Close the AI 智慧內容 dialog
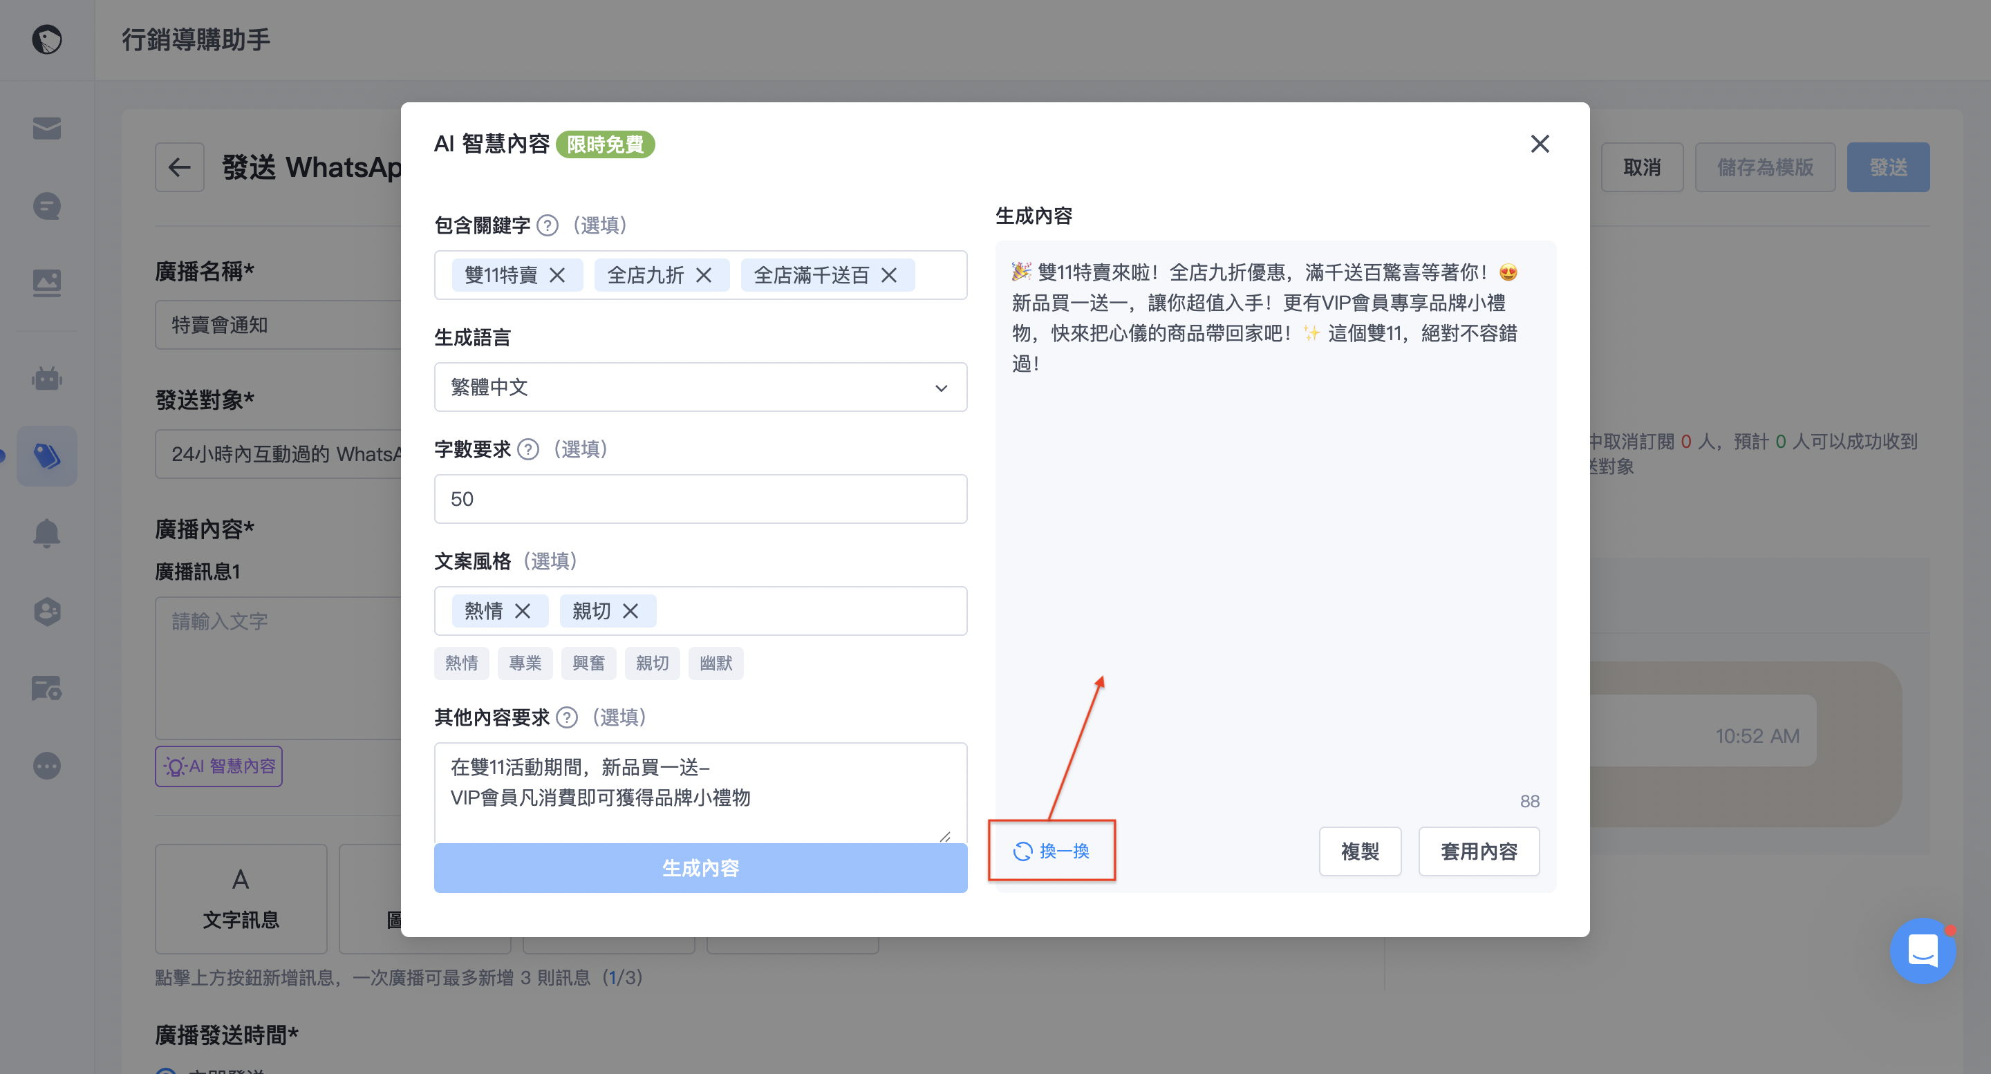1991x1074 pixels. pos(1540,144)
